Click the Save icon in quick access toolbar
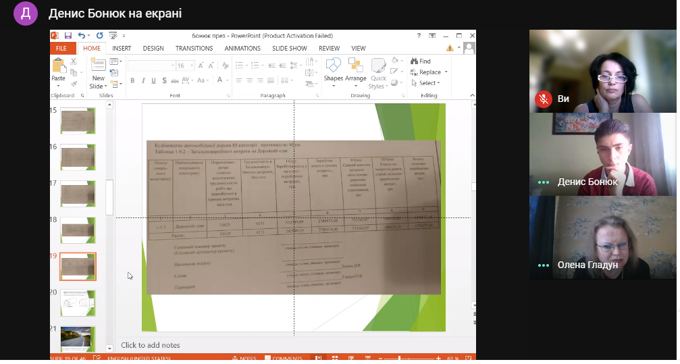Viewport: 680px width, 364px height. coord(68,36)
